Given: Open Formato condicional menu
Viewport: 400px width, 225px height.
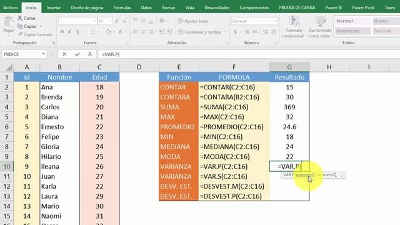Looking at the screenshot, I should click(x=294, y=27).
